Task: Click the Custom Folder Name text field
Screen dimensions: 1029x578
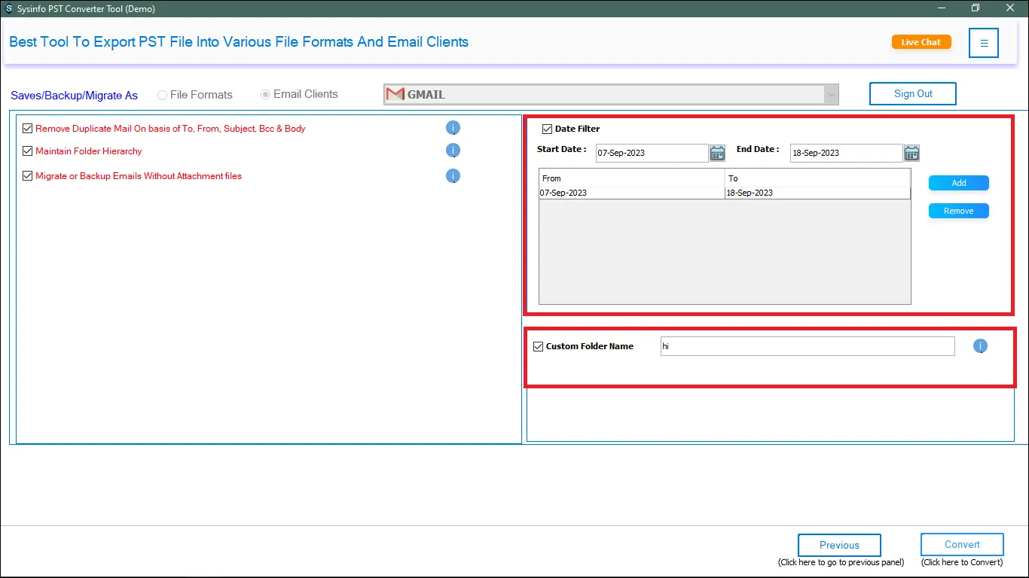Action: point(807,346)
